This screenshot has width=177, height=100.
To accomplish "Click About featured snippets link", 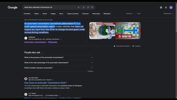I will click(x=123, y=46).
